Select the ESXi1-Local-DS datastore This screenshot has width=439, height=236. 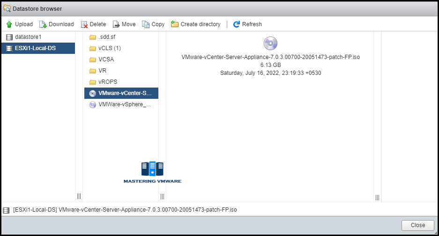click(38, 48)
